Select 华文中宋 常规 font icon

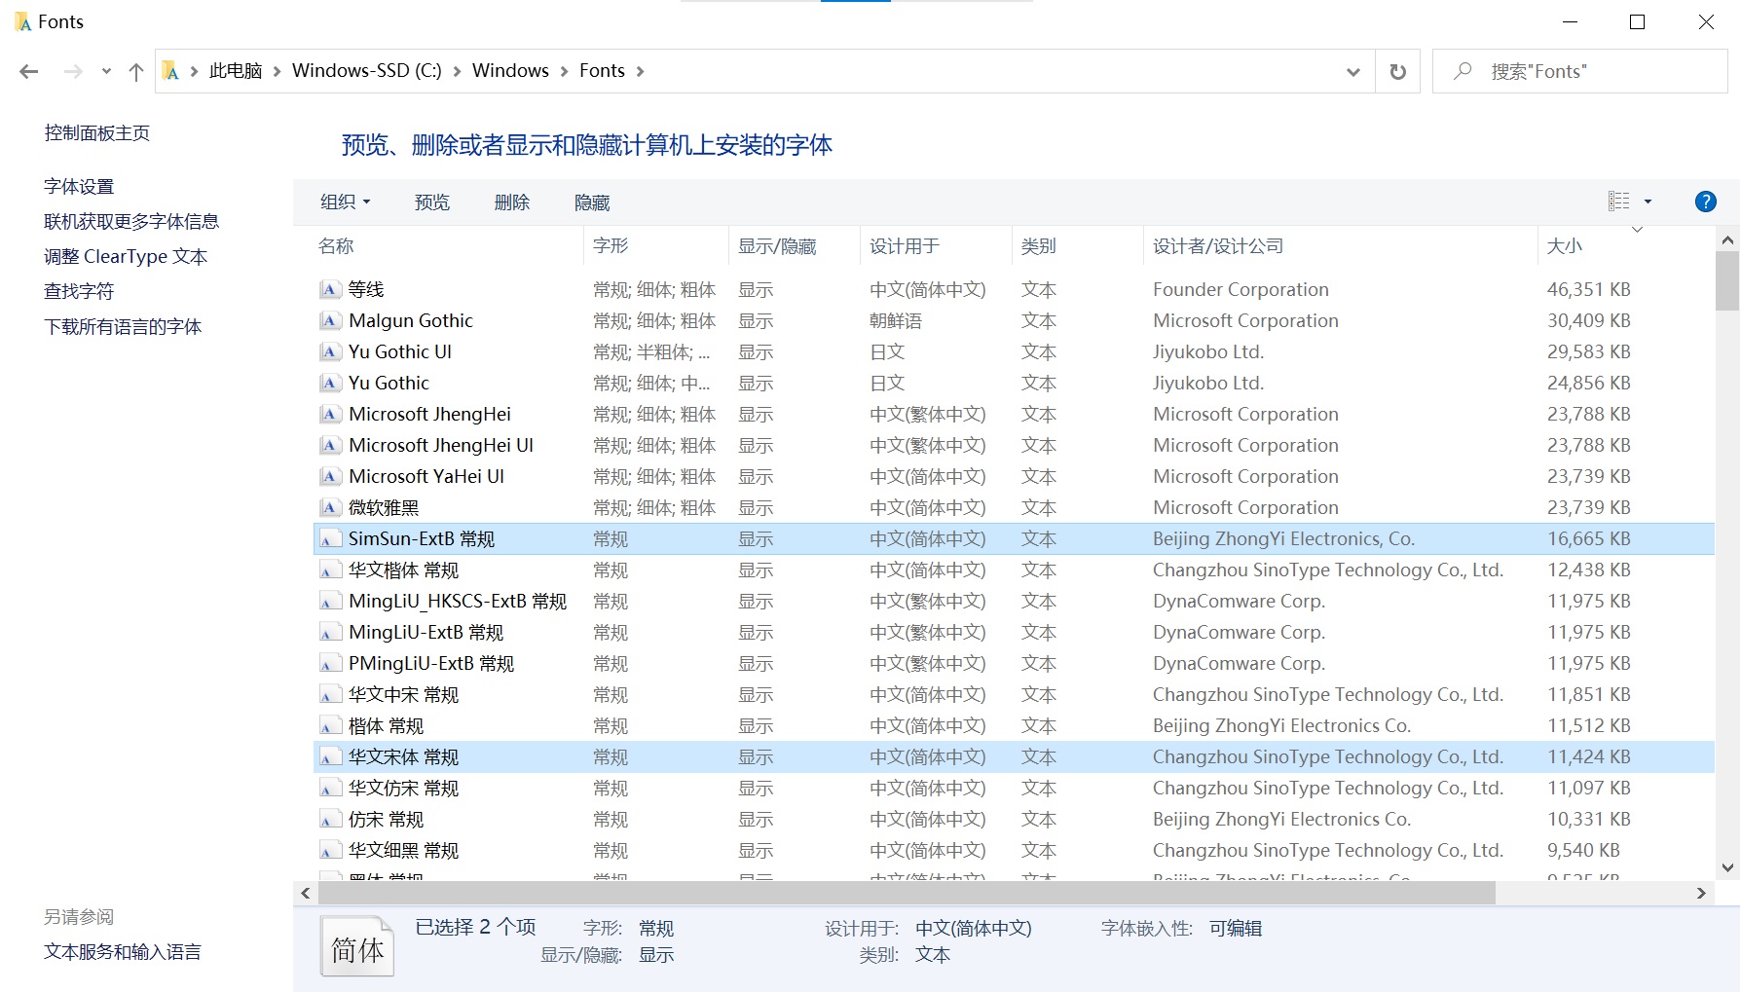[330, 695]
